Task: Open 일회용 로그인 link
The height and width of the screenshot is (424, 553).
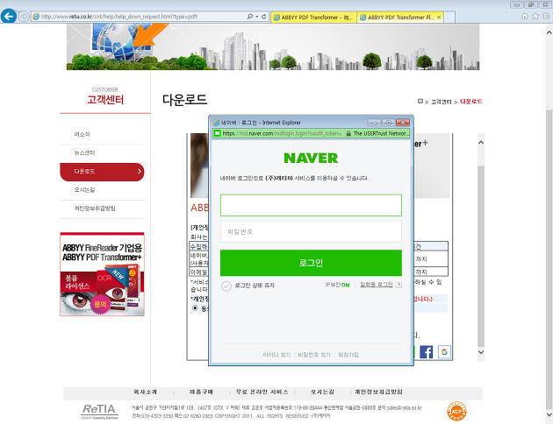Action: coord(377,285)
